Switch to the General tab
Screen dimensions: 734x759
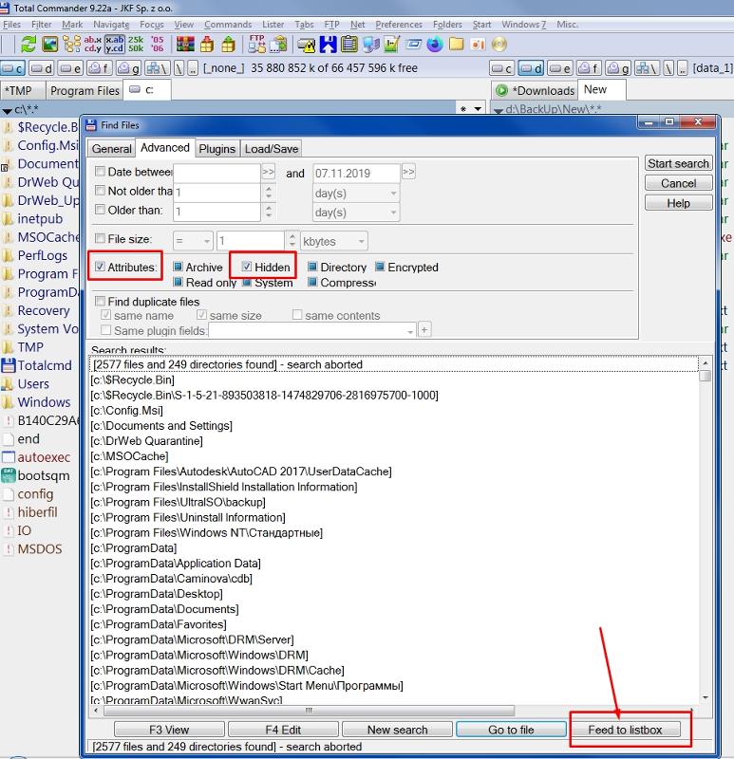pos(112,149)
